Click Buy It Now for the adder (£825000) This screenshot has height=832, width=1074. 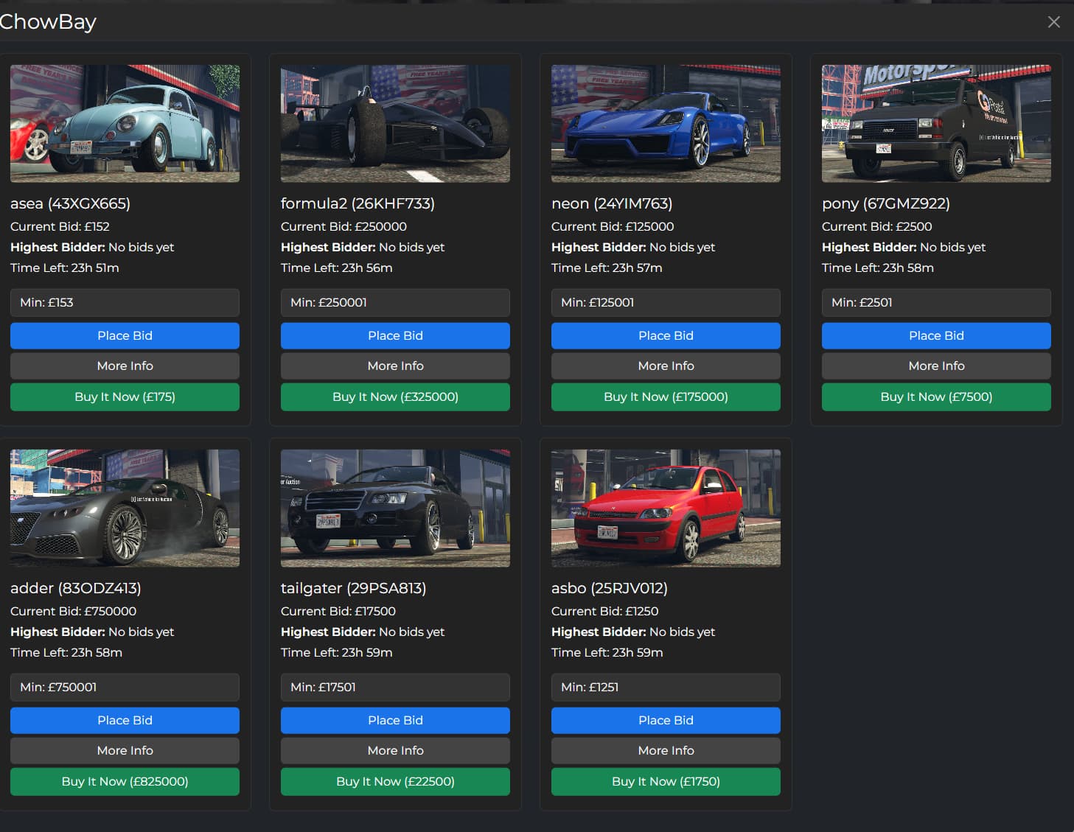click(124, 781)
